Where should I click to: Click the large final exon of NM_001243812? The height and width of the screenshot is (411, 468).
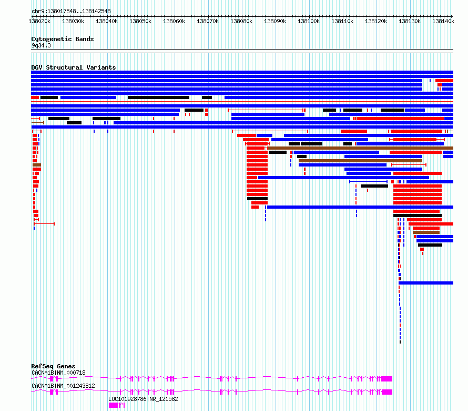pos(387,392)
